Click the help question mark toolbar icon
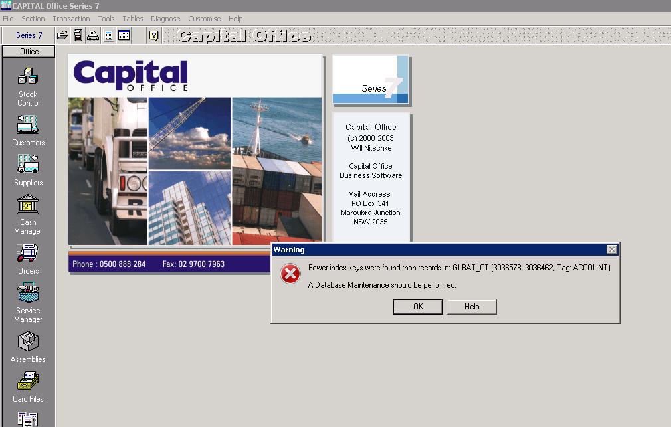671x427 pixels. click(x=154, y=35)
